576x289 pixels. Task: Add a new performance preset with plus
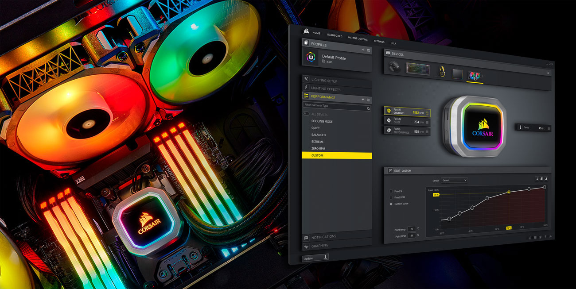pyautogui.click(x=363, y=100)
